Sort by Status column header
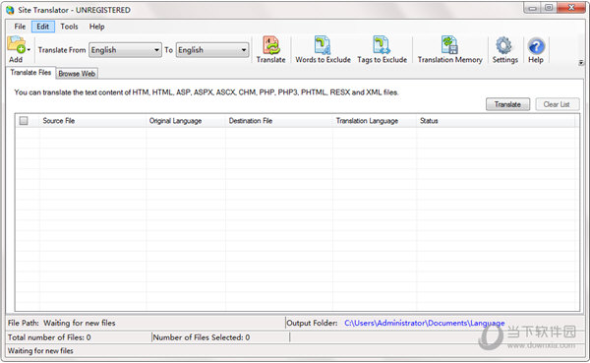The height and width of the screenshot is (363, 590). [x=496, y=121]
